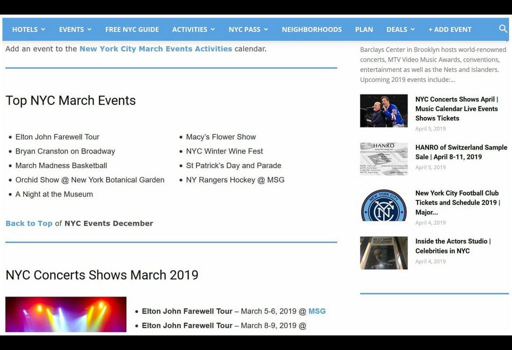This screenshot has width=512, height=350.
Task: Click the concert performers thumbnail
Action: coord(383,110)
